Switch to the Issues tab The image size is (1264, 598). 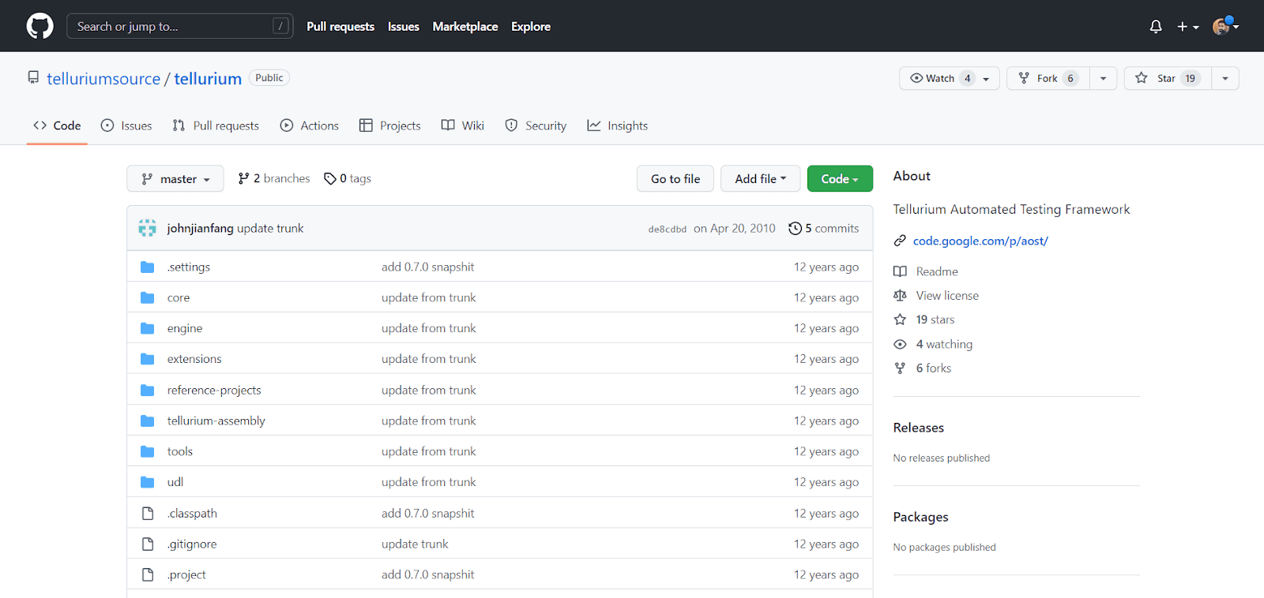point(126,125)
